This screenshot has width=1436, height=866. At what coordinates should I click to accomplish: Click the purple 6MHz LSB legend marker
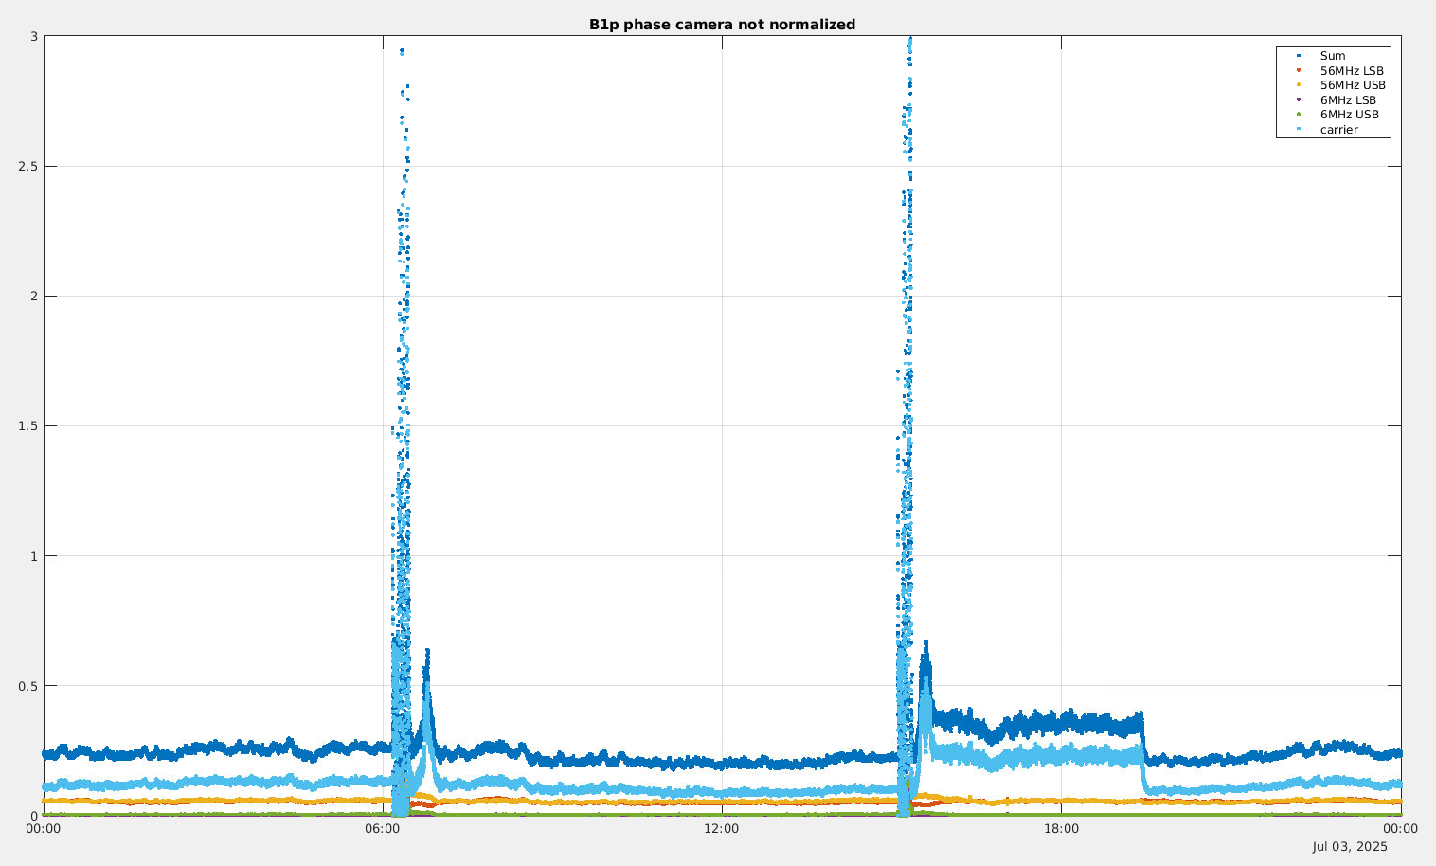pyautogui.click(x=1299, y=99)
